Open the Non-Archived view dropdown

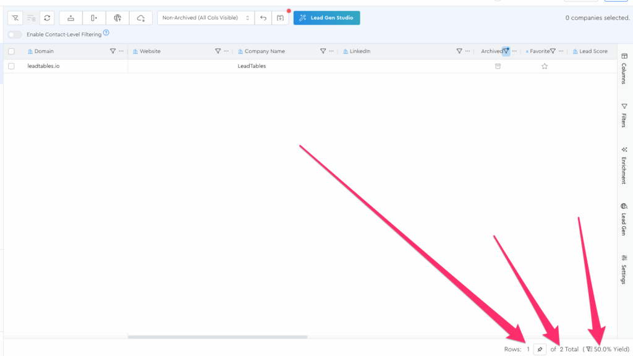tap(206, 18)
